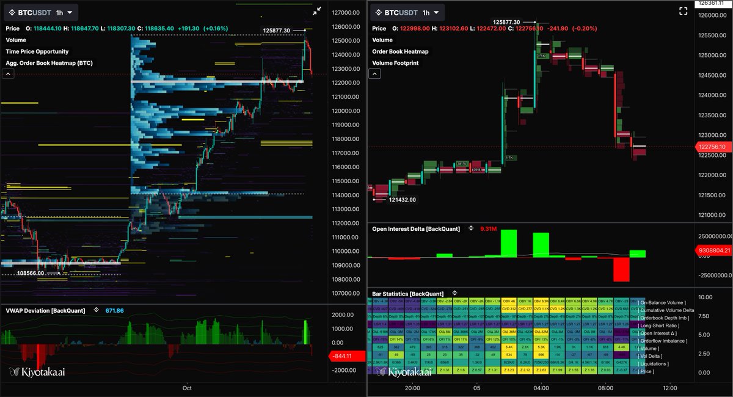The image size is (733, 397).
Task: Click the yellow CVD 312 cell in Bar Statistics
Action: click(509, 310)
